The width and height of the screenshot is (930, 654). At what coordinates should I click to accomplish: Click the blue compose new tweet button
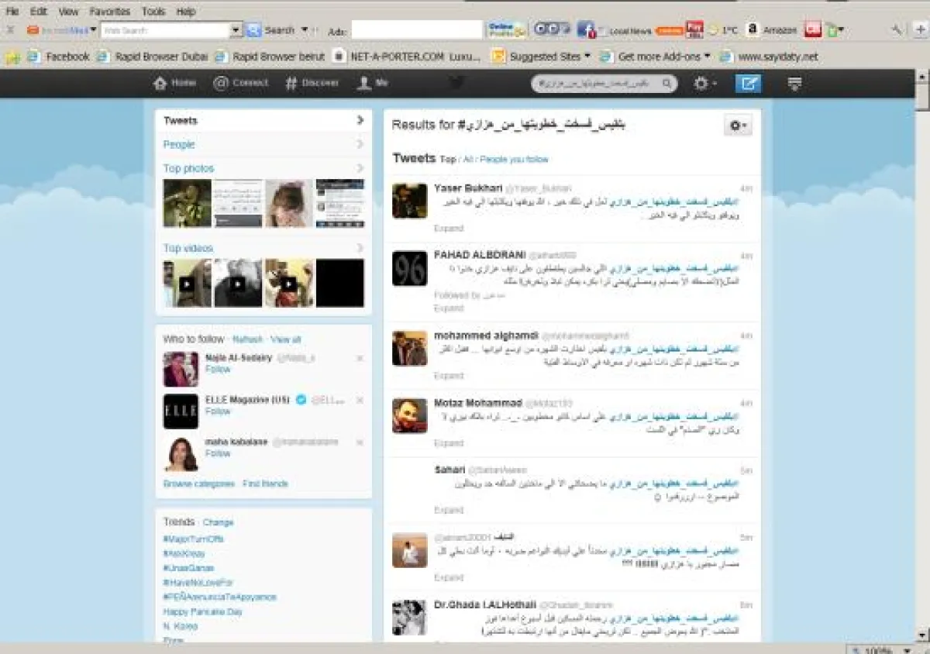[x=748, y=84]
